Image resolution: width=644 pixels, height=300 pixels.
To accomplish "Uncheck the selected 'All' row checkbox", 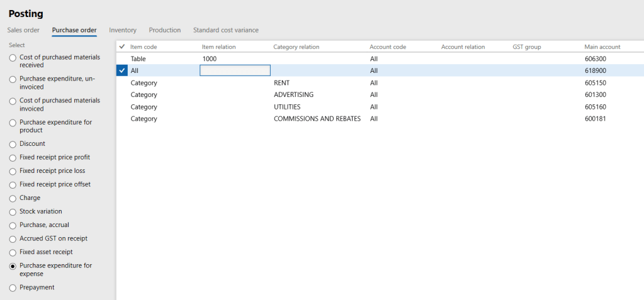I will pos(122,70).
